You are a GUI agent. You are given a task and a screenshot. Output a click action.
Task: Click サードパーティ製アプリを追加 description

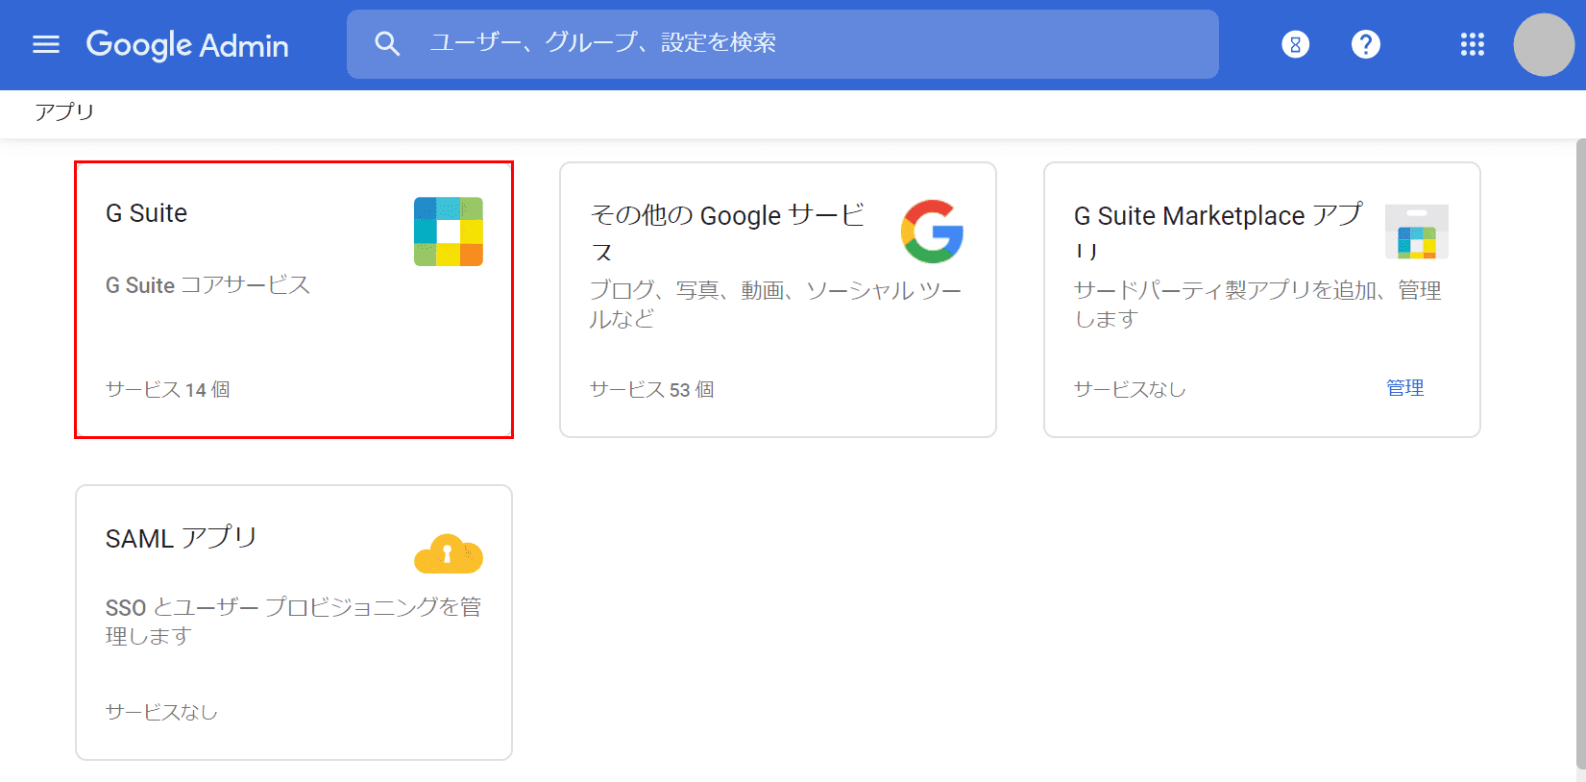1257,304
